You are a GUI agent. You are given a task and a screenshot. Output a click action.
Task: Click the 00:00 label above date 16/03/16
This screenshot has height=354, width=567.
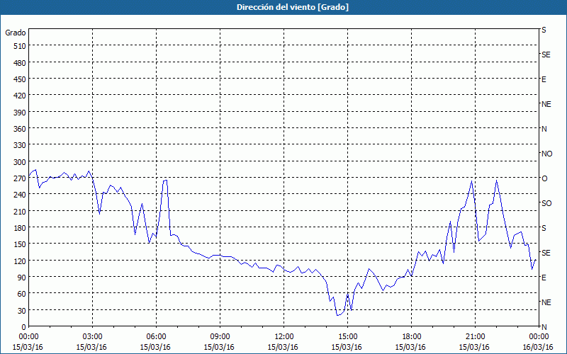[538, 337]
